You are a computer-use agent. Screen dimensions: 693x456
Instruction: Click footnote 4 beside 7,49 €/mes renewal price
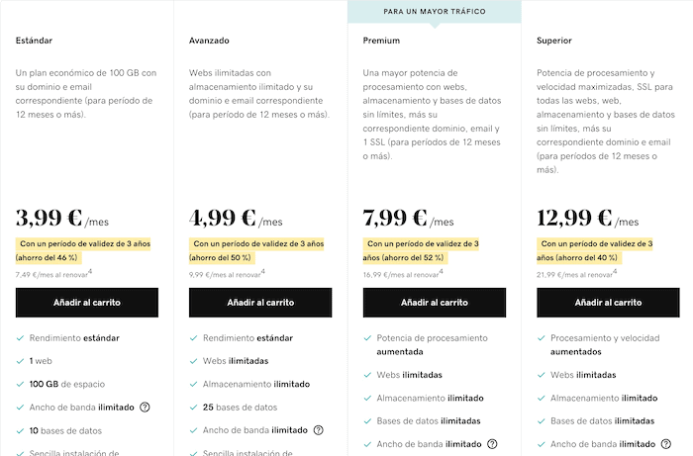click(90, 271)
